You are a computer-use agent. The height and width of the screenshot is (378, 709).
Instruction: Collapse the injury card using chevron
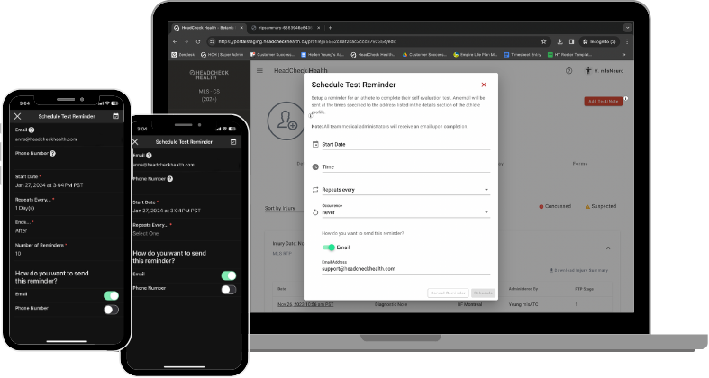(x=606, y=247)
